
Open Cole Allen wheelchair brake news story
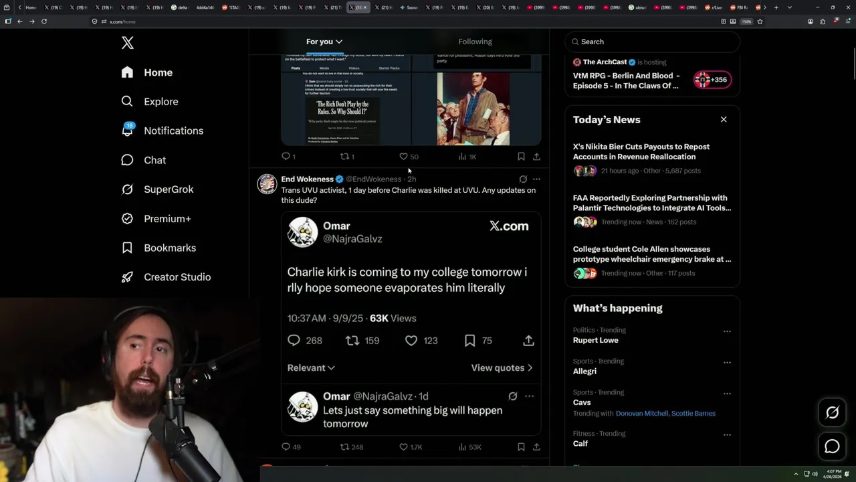coord(652,261)
